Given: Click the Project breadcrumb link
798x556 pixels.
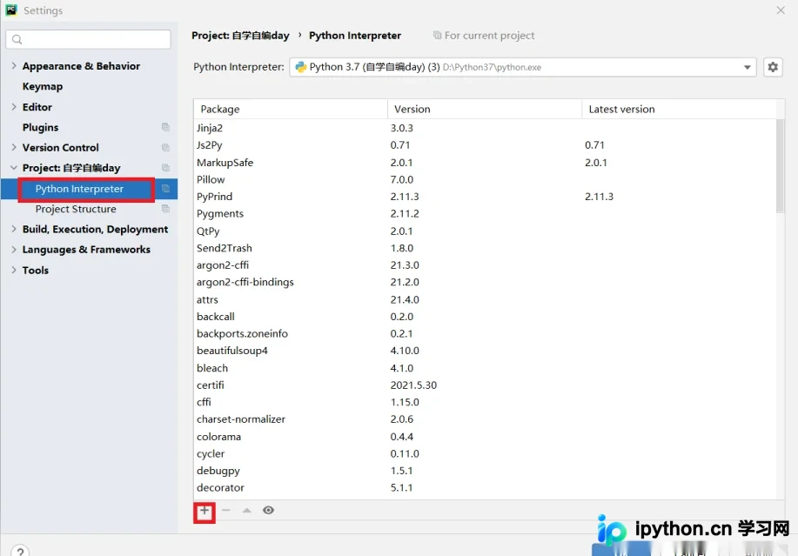Looking at the screenshot, I should point(240,36).
